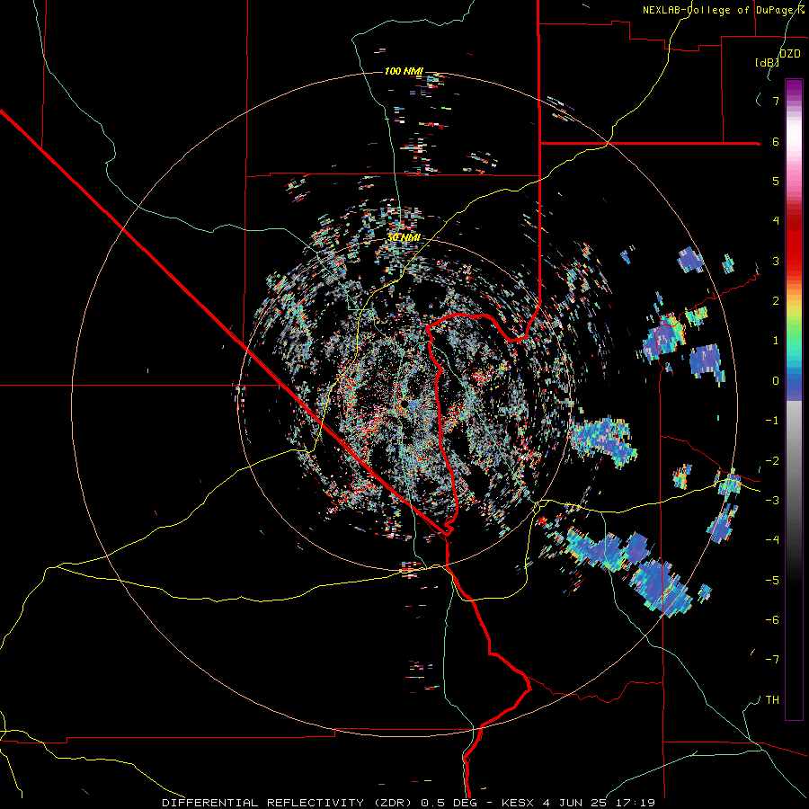Select the -1 value on the scale

coord(772,421)
